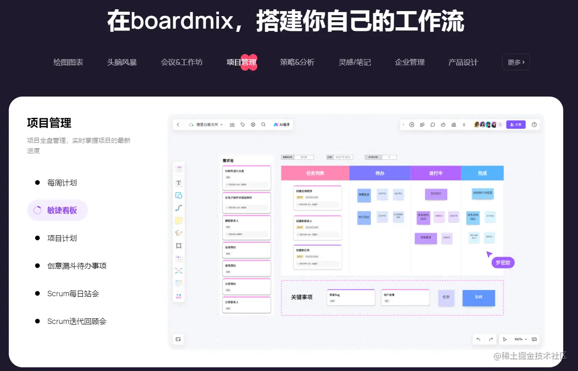This screenshot has height=371, width=578.
Task: Click the timer icon
Action: [443, 124]
